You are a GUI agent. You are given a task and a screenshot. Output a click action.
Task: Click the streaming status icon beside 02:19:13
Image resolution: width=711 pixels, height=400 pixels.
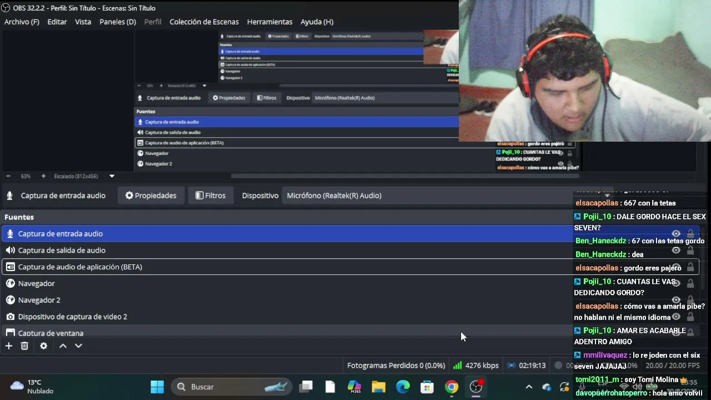click(511, 366)
